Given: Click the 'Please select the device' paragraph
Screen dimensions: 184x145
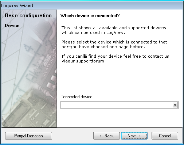Looking at the screenshot, I should 114,44.
